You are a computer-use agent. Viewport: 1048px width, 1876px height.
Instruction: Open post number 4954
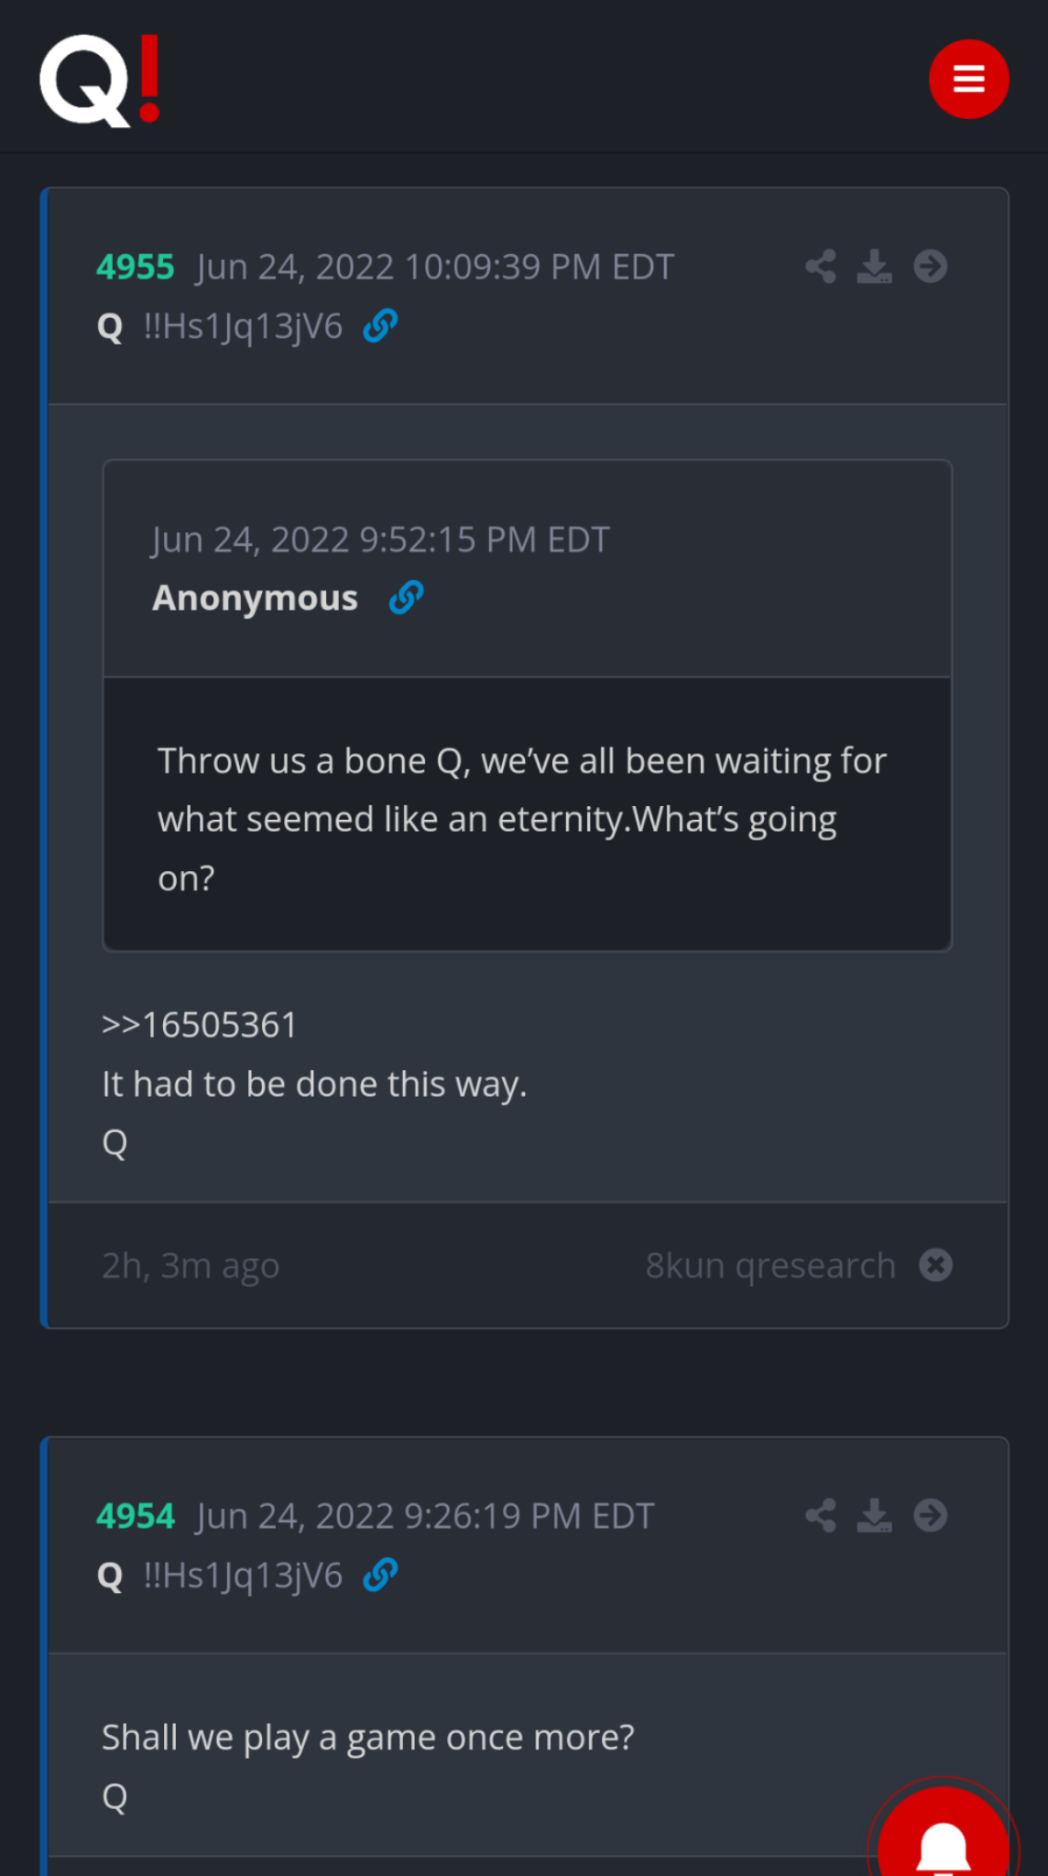point(136,1516)
